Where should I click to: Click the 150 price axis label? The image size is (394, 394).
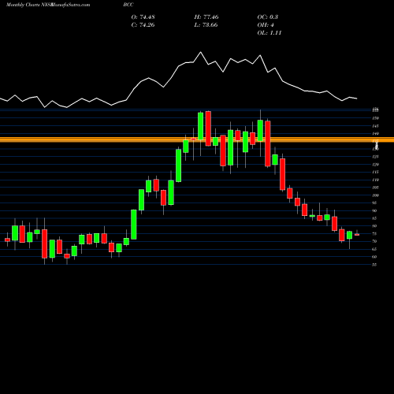click(x=376, y=118)
